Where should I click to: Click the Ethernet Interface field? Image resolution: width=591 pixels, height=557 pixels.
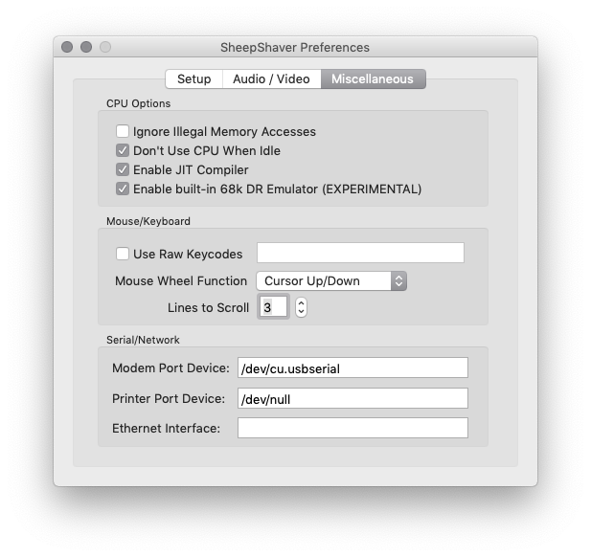[352, 428]
